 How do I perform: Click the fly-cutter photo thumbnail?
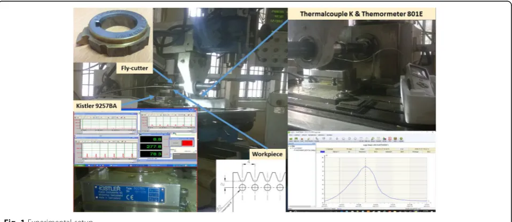pyautogui.click(x=113, y=35)
